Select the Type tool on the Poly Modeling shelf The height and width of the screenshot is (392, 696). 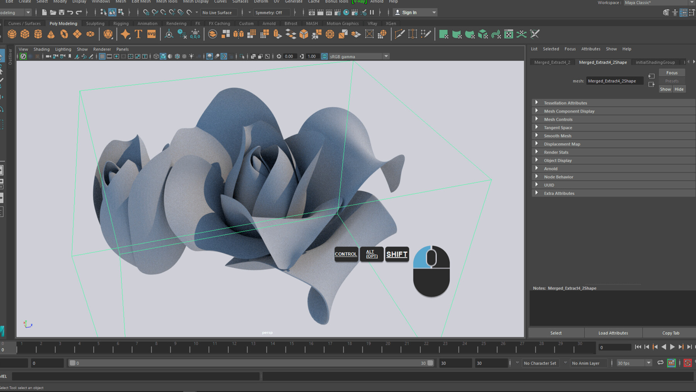tap(138, 34)
